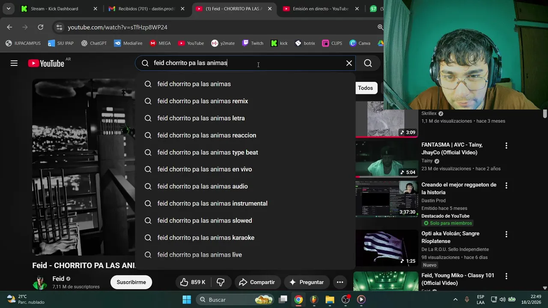Choose suggestion ending in 'type beat'
This screenshot has width=548, height=308.
click(x=245, y=152)
